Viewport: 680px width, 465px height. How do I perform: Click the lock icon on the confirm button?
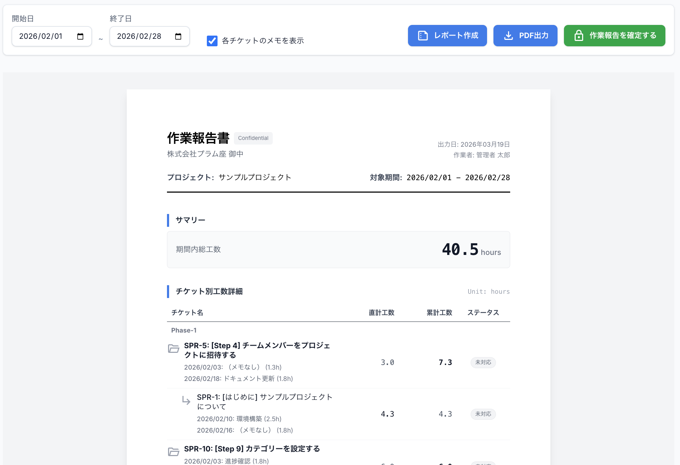(579, 35)
